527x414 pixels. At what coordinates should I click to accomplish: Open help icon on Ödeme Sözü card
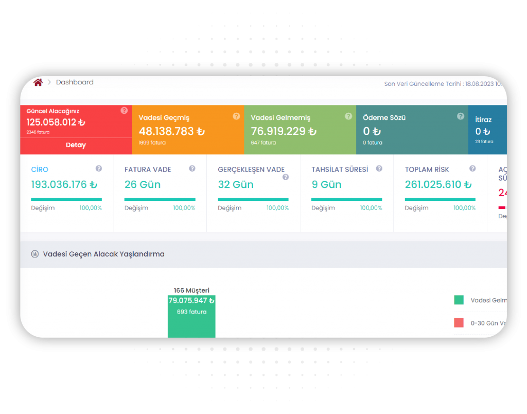click(461, 116)
